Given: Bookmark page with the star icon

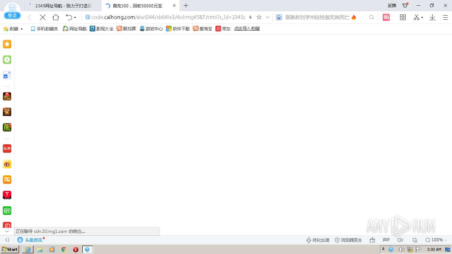Looking at the screenshot, I should click(259, 17).
